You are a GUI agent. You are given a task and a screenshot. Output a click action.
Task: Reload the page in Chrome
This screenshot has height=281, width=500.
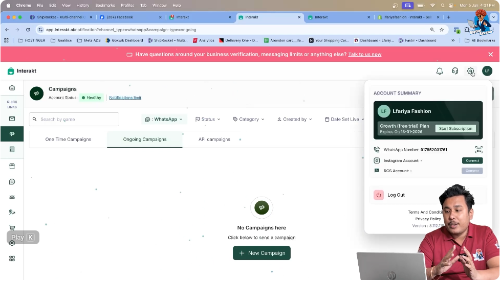28,30
